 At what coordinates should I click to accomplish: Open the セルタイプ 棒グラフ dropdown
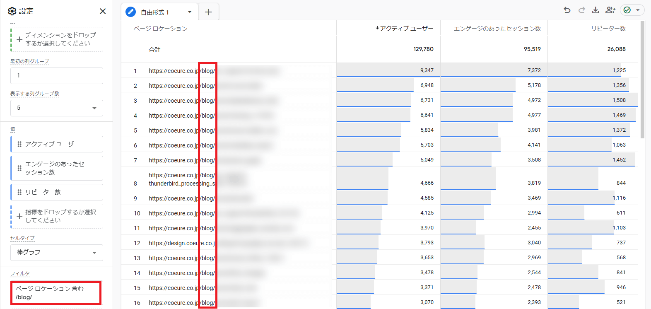(x=57, y=253)
